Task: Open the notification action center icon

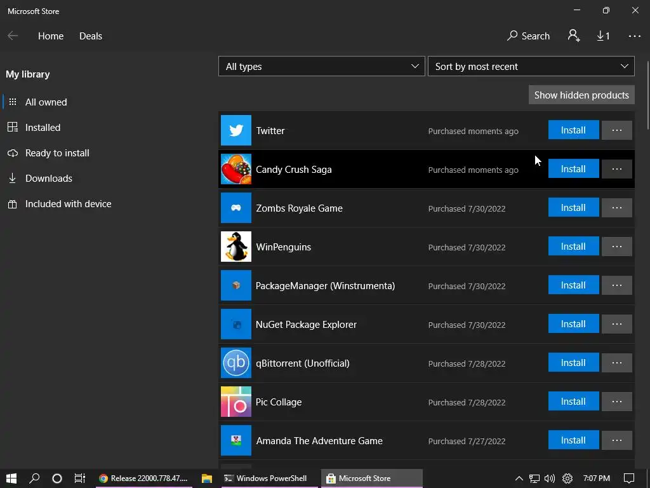Action: (629, 478)
